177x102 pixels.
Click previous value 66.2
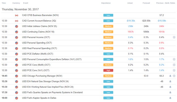[162, 76]
